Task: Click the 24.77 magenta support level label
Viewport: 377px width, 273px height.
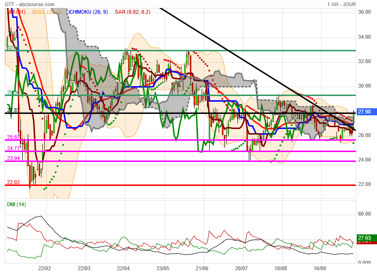Action: (x=13, y=148)
